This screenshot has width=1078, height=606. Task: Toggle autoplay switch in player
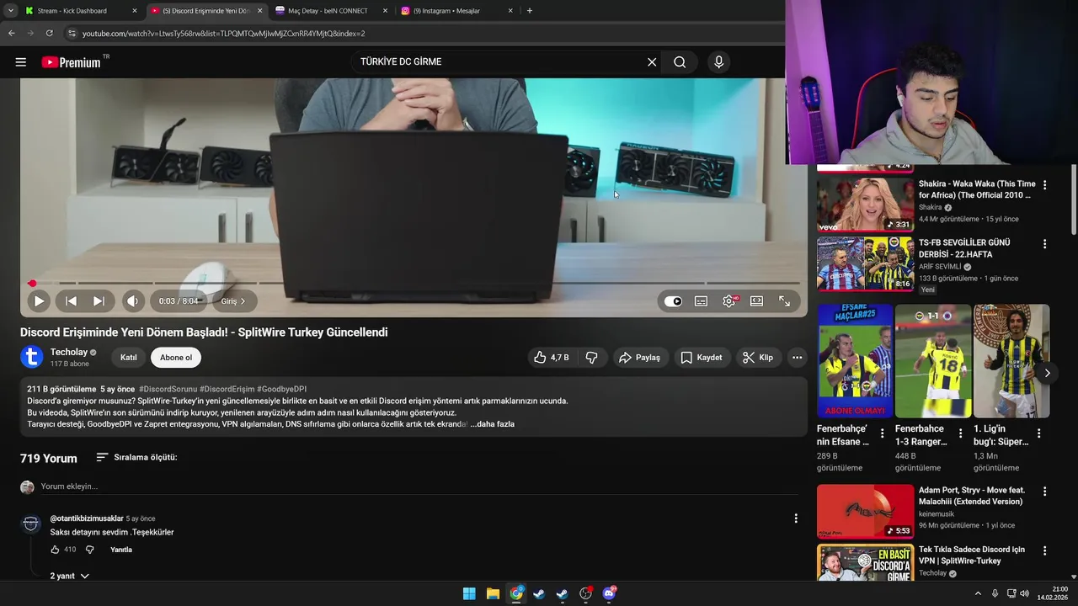[673, 301]
